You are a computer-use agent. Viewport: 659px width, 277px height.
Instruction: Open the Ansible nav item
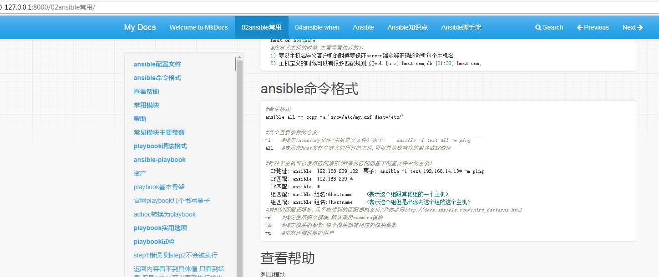click(363, 27)
